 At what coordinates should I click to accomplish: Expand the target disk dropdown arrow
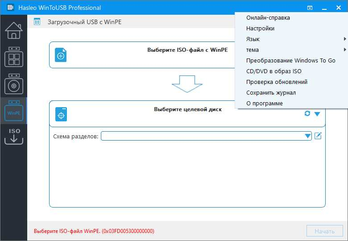[317, 114]
